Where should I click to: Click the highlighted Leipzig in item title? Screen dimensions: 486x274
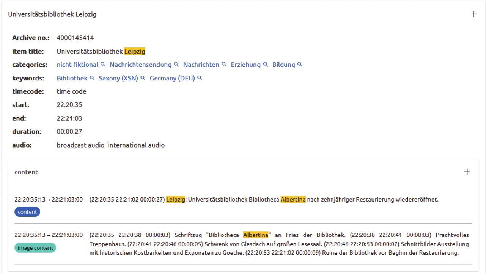click(135, 51)
